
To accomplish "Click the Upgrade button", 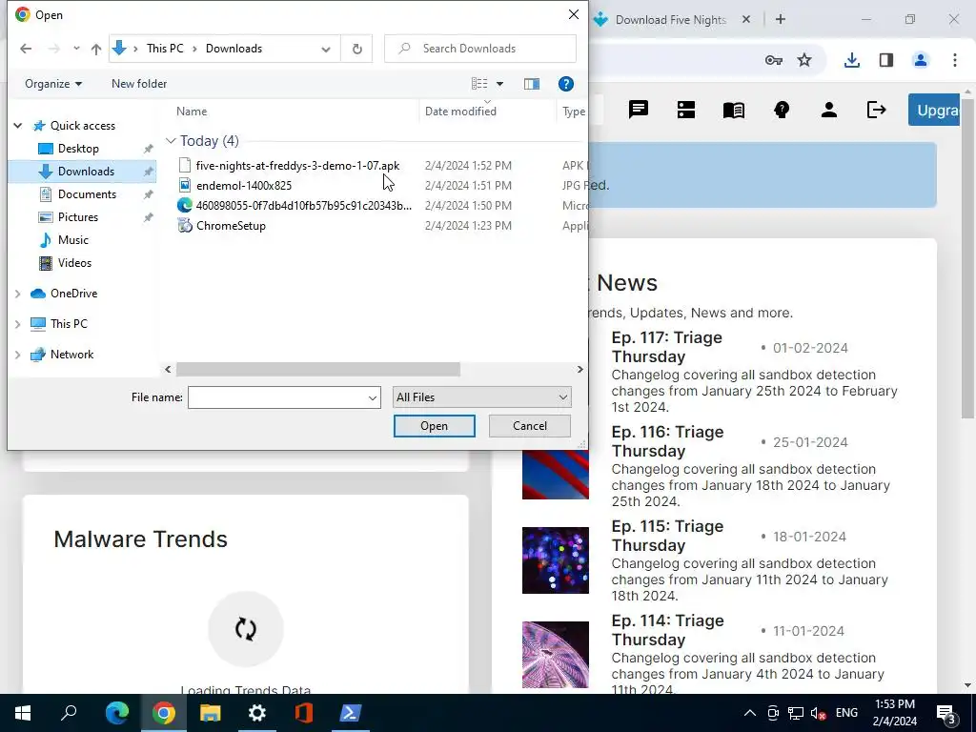I will (934, 111).
